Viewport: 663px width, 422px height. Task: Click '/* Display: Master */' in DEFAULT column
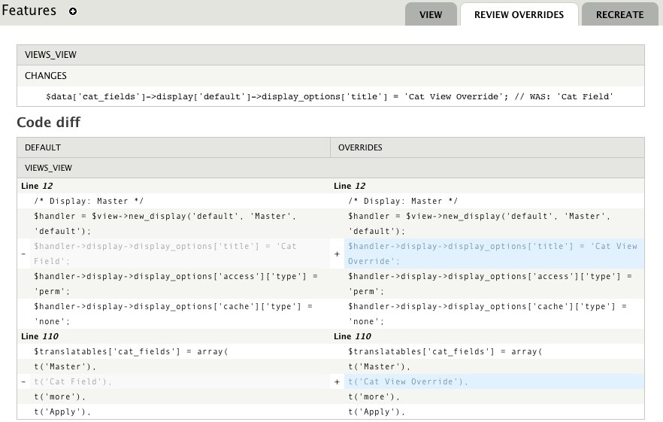89,201
